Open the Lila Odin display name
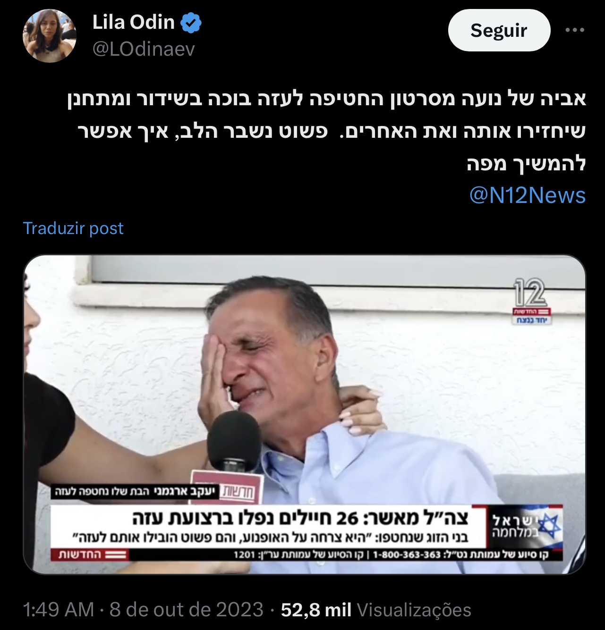Viewport: 605px width, 630px height. [x=134, y=22]
